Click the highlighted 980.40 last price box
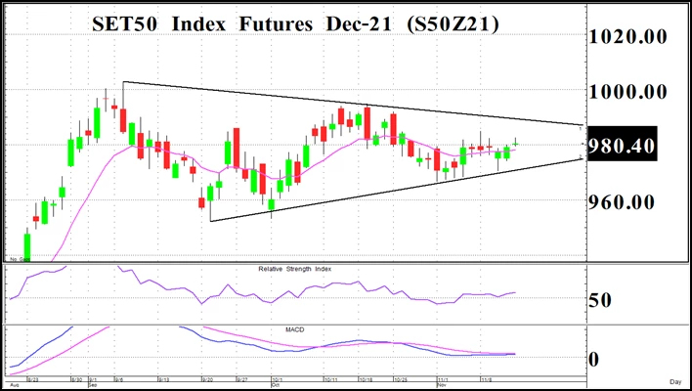This screenshot has width=692, height=391. tap(623, 144)
